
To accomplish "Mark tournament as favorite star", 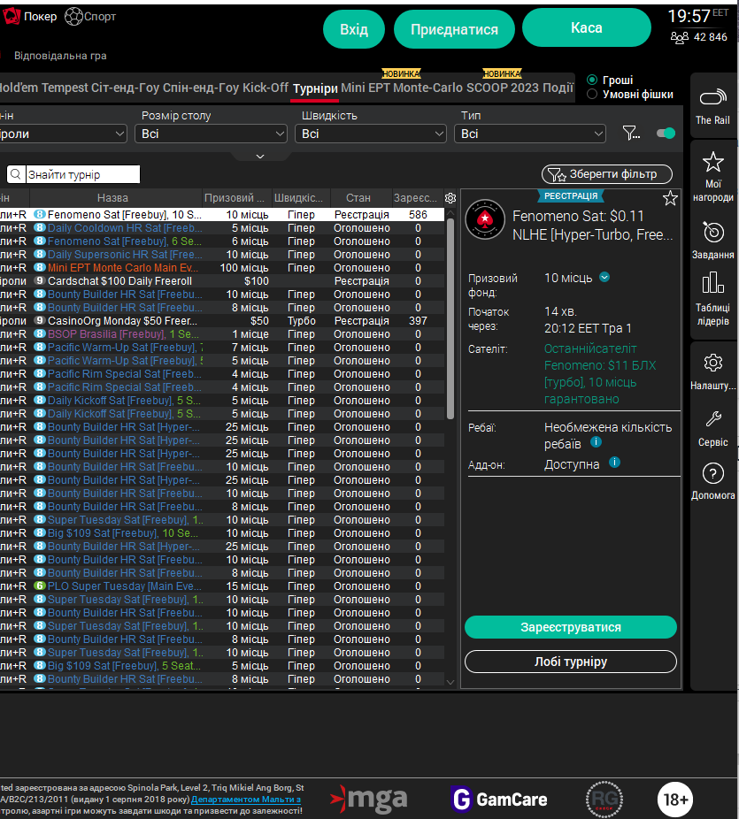I will (x=670, y=198).
